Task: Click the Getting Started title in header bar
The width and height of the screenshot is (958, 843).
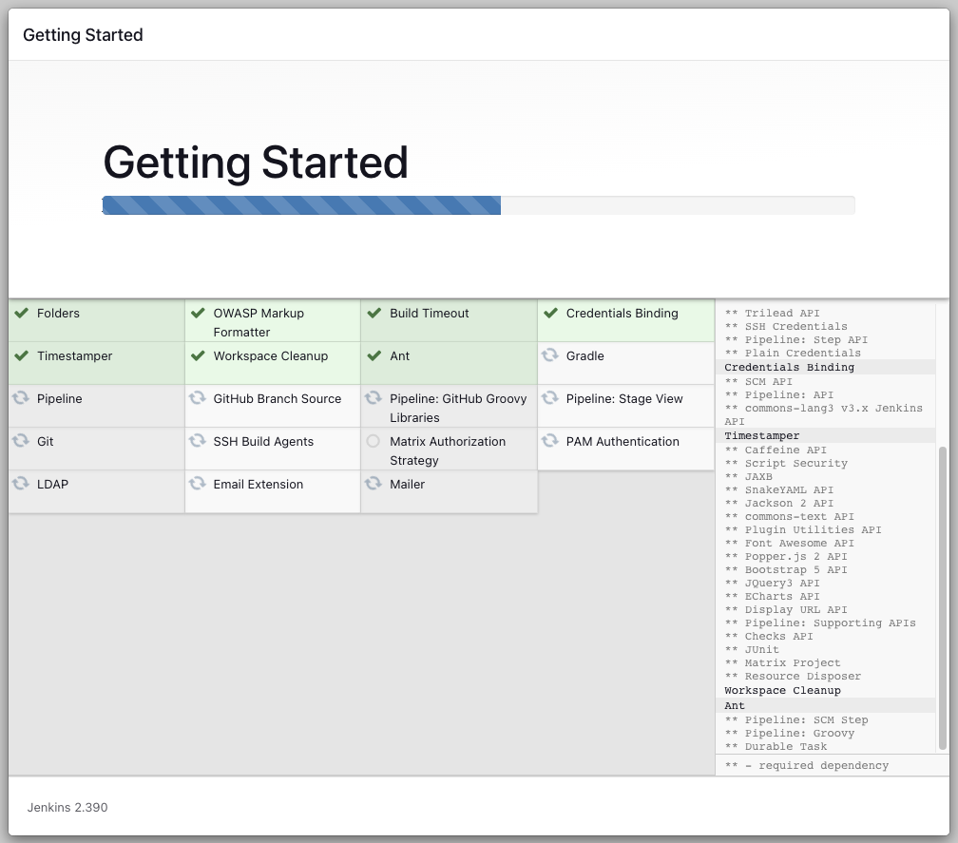Action: [83, 35]
